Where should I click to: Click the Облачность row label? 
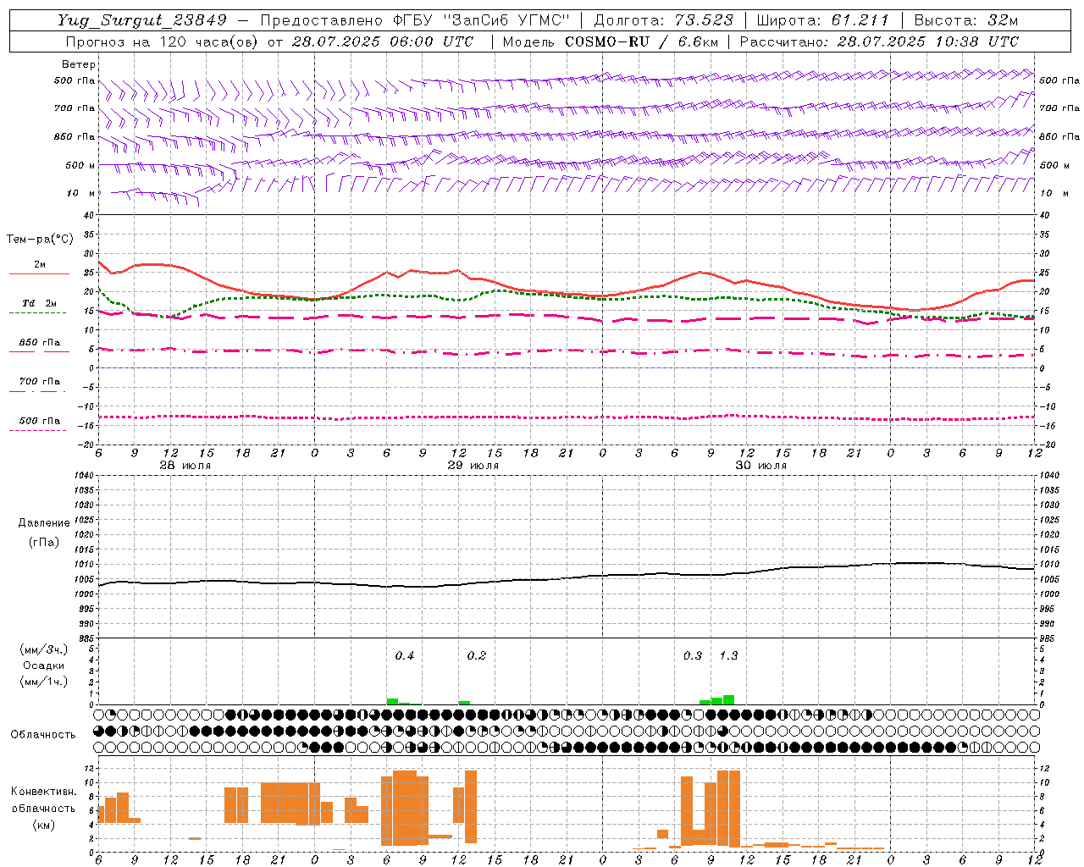(x=43, y=735)
